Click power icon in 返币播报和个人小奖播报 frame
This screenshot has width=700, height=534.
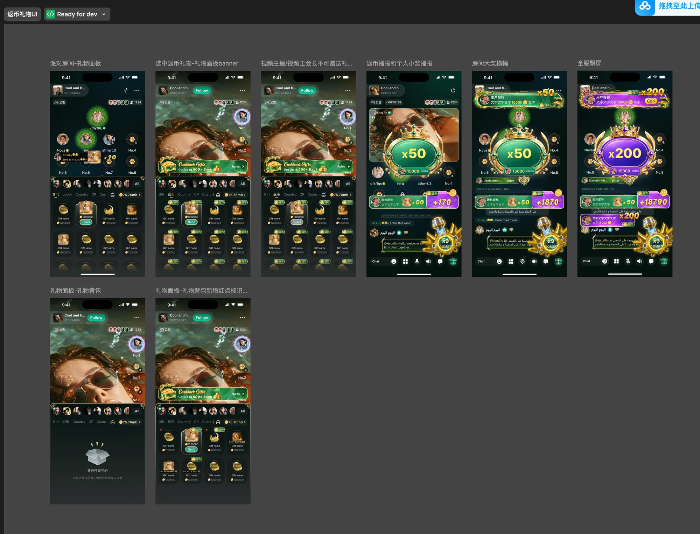453,90
